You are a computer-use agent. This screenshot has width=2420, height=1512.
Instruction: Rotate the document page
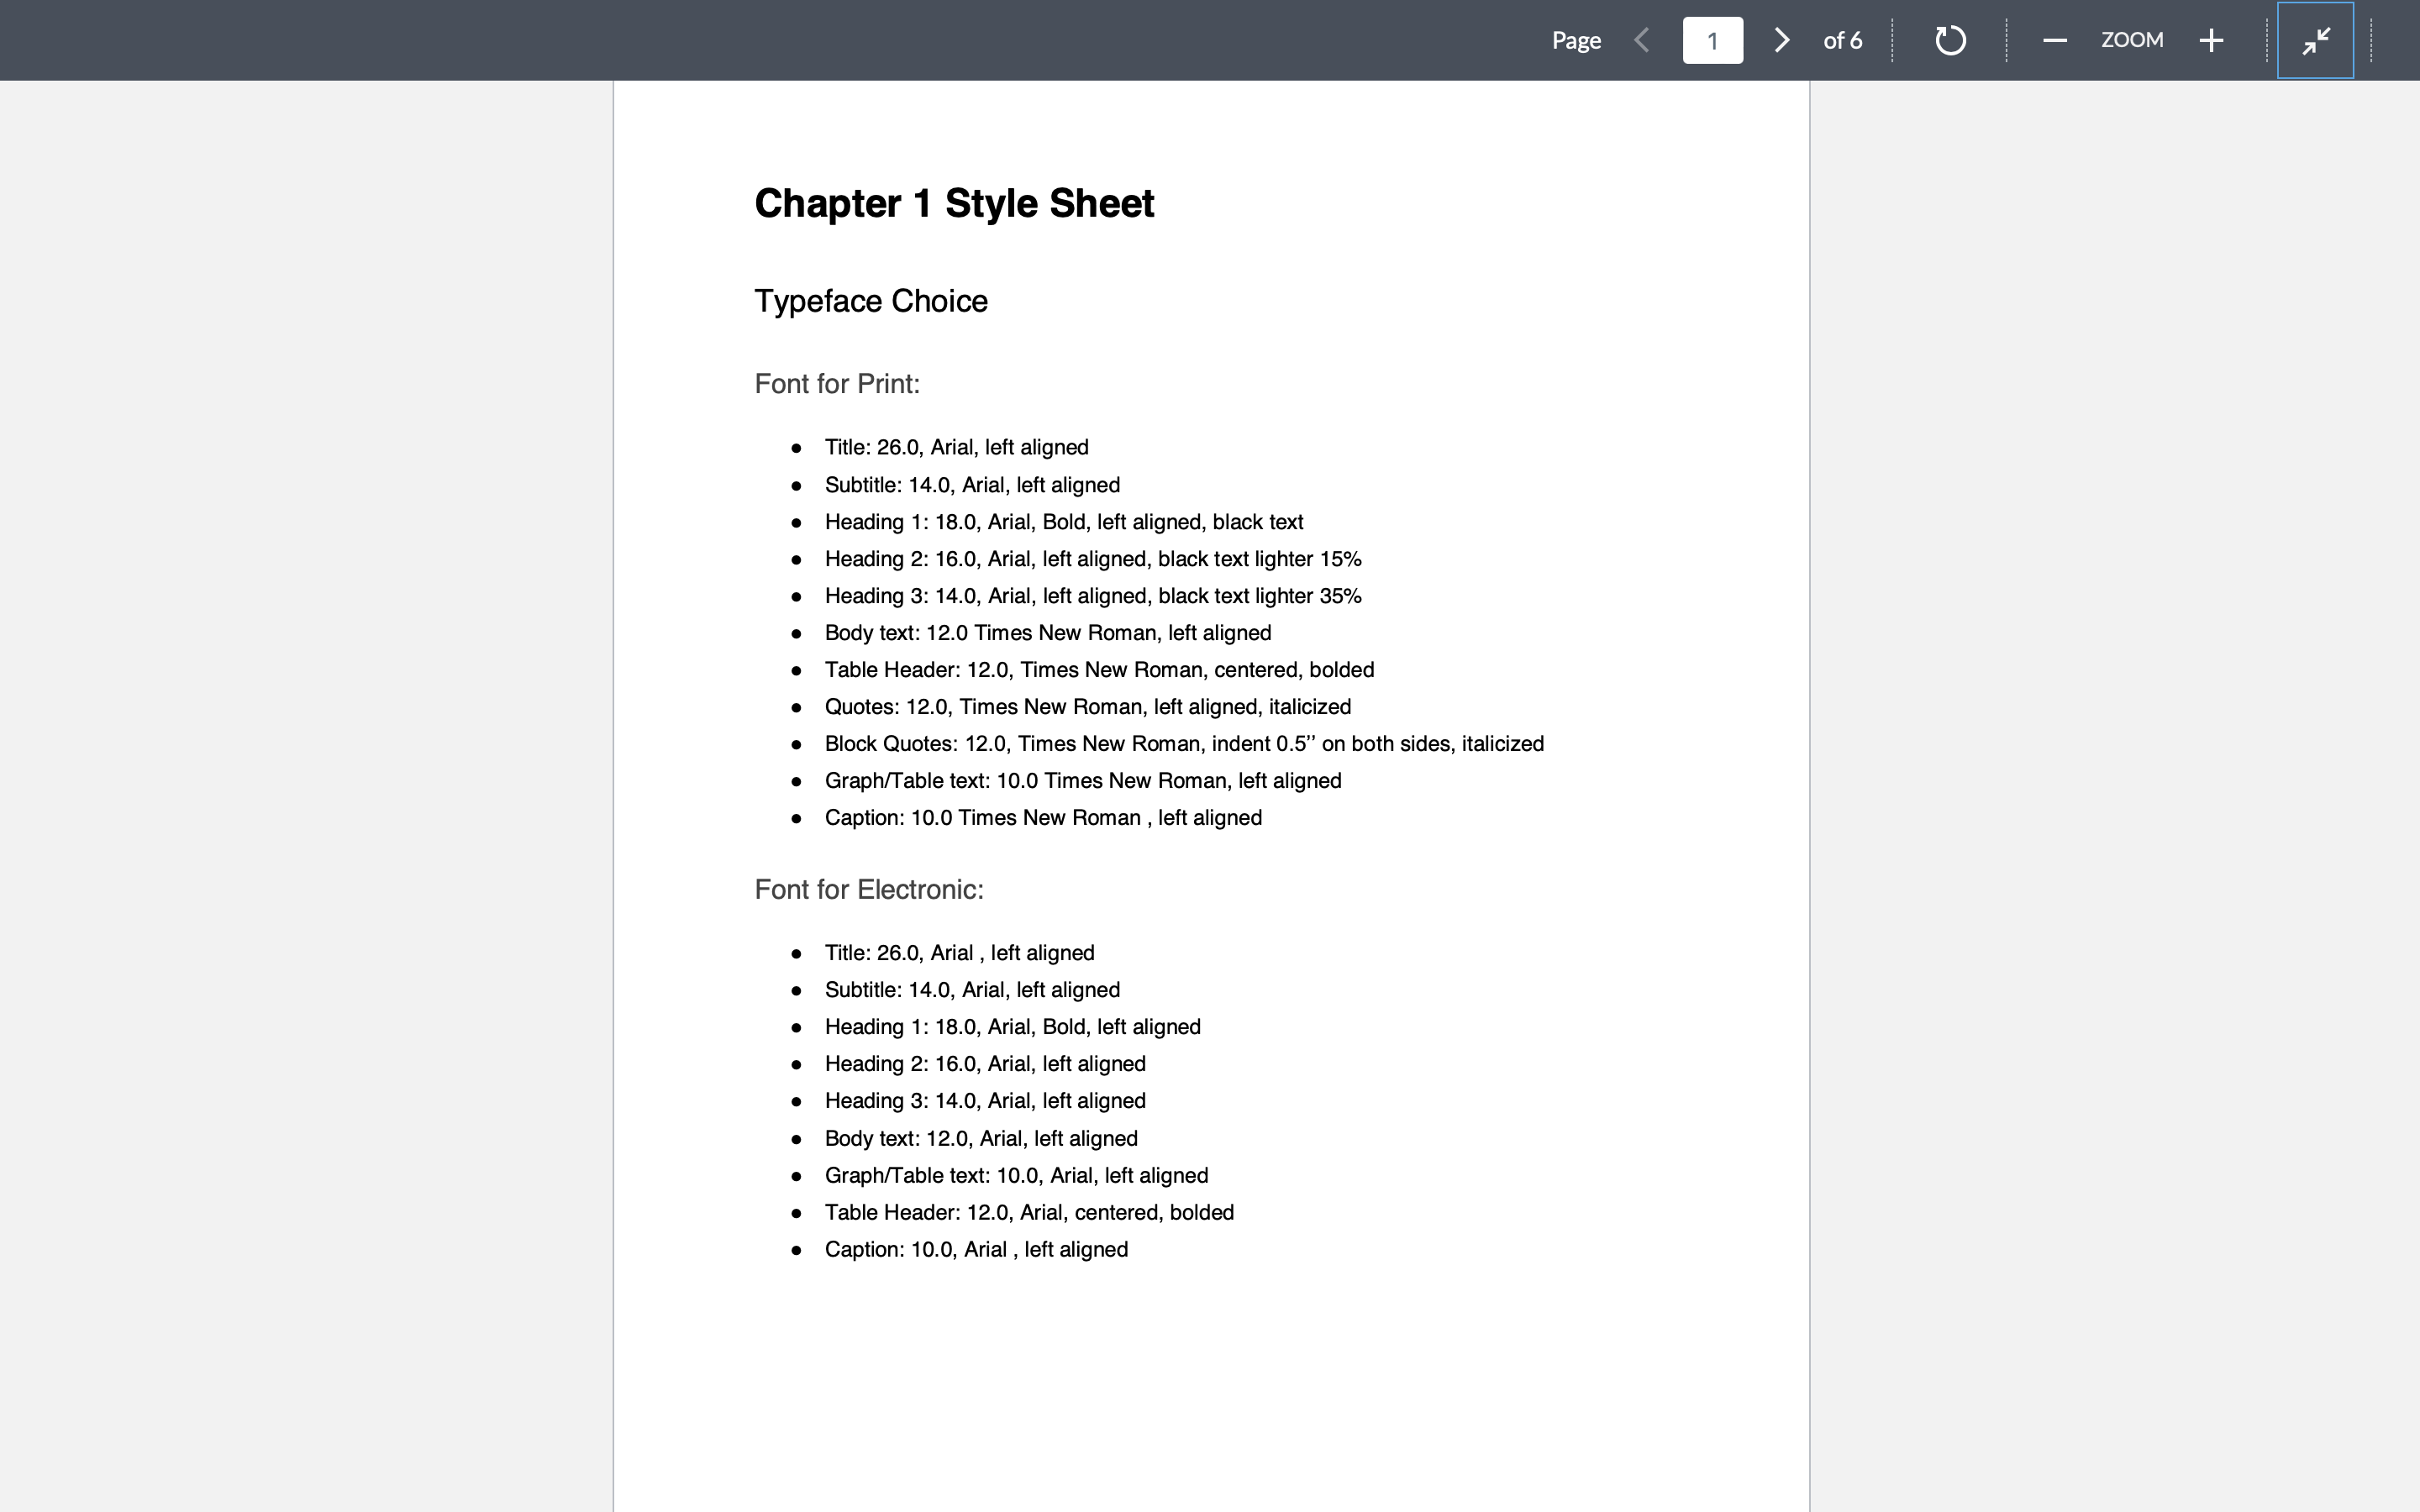click(x=1949, y=40)
